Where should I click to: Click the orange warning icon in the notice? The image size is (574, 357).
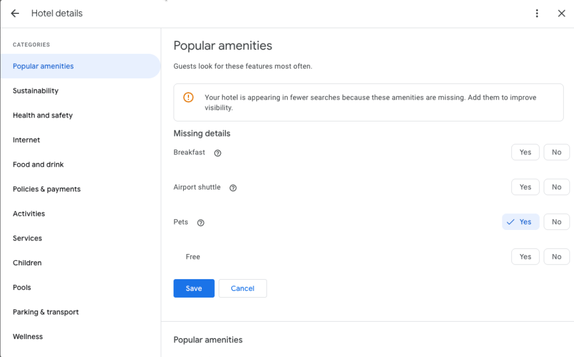(x=188, y=97)
